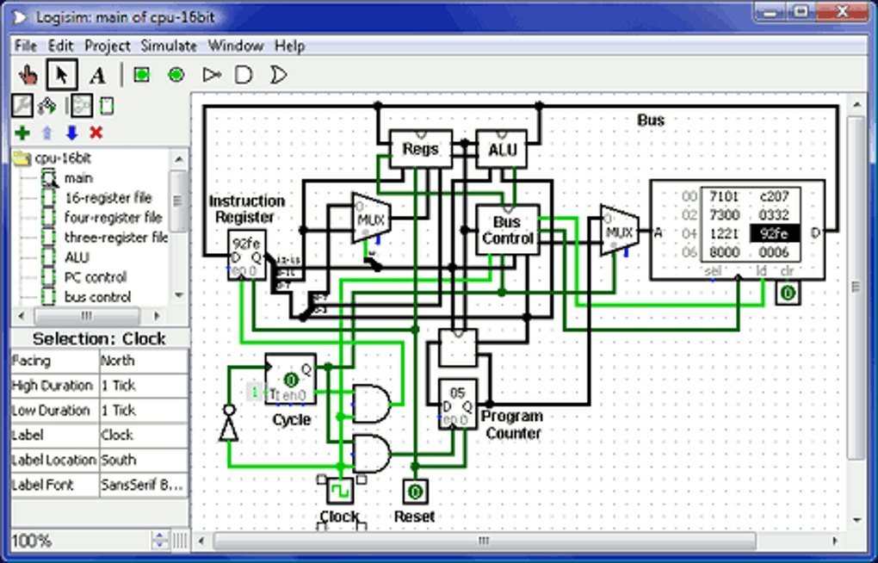
Task: Select the NOT gate tool
Action: pos(212,75)
